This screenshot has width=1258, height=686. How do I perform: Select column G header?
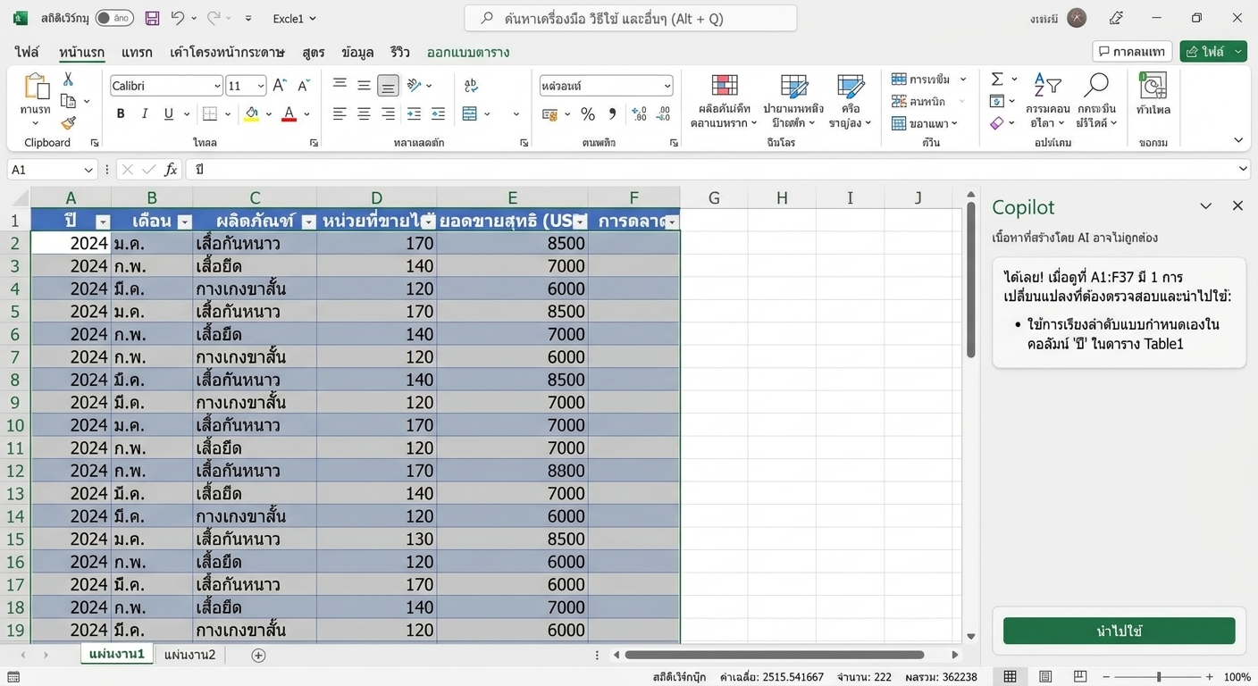click(714, 198)
